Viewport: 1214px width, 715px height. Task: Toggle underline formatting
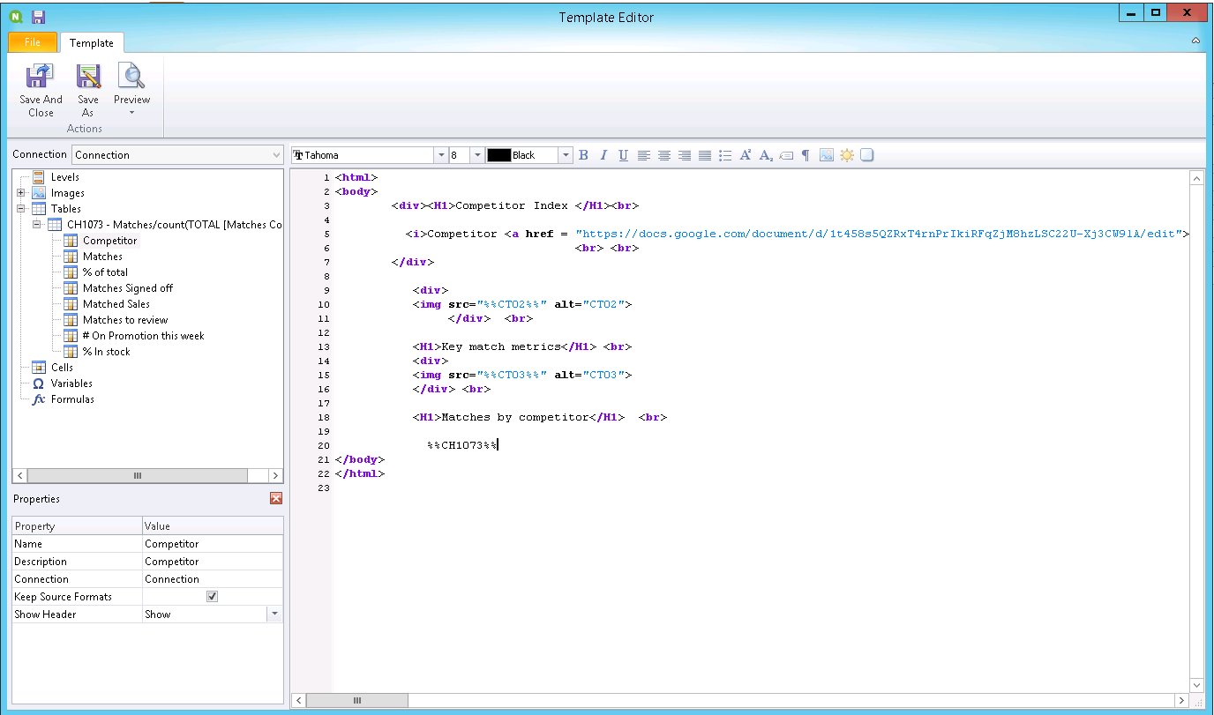click(624, 155)
